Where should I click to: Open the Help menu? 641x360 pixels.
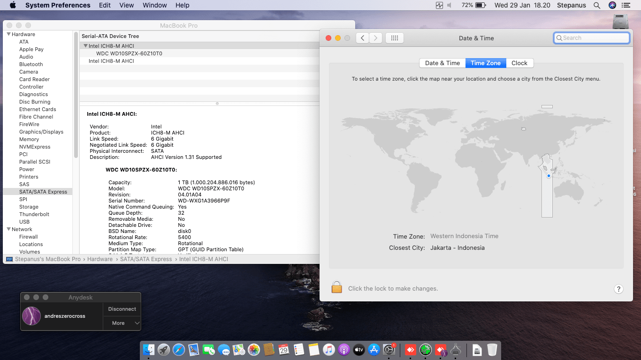[183, 5]
